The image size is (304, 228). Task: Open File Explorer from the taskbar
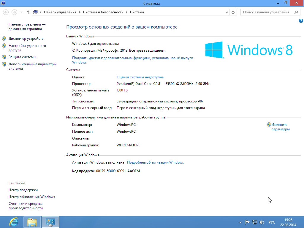pos(32,222)
